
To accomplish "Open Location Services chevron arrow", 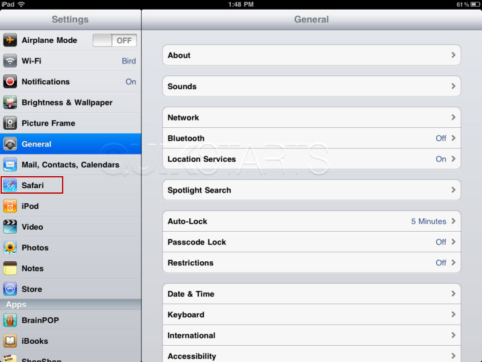I will pos(453,159).
